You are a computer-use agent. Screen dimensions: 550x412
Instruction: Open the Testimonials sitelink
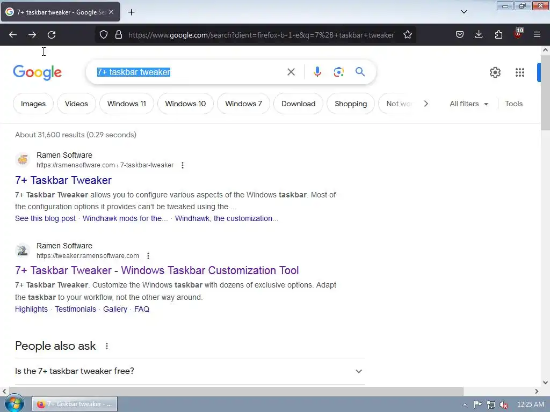(75, 310)
